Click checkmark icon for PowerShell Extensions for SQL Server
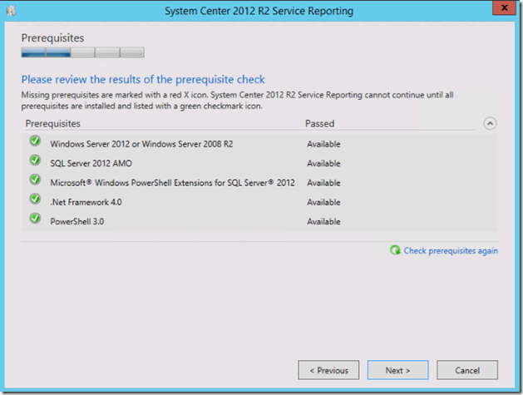Screen dimensions: 523x395 click(x=35, y=180)
